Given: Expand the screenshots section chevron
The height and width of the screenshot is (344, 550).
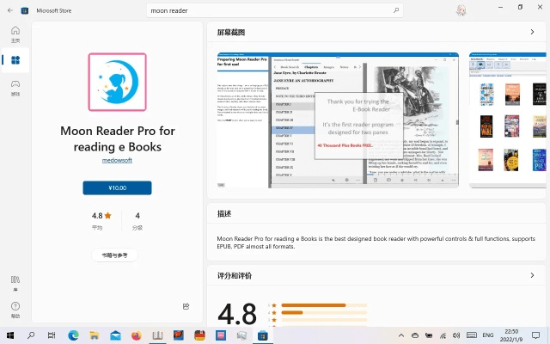Looking at the screenshot, I should click(x=532, y=32).
